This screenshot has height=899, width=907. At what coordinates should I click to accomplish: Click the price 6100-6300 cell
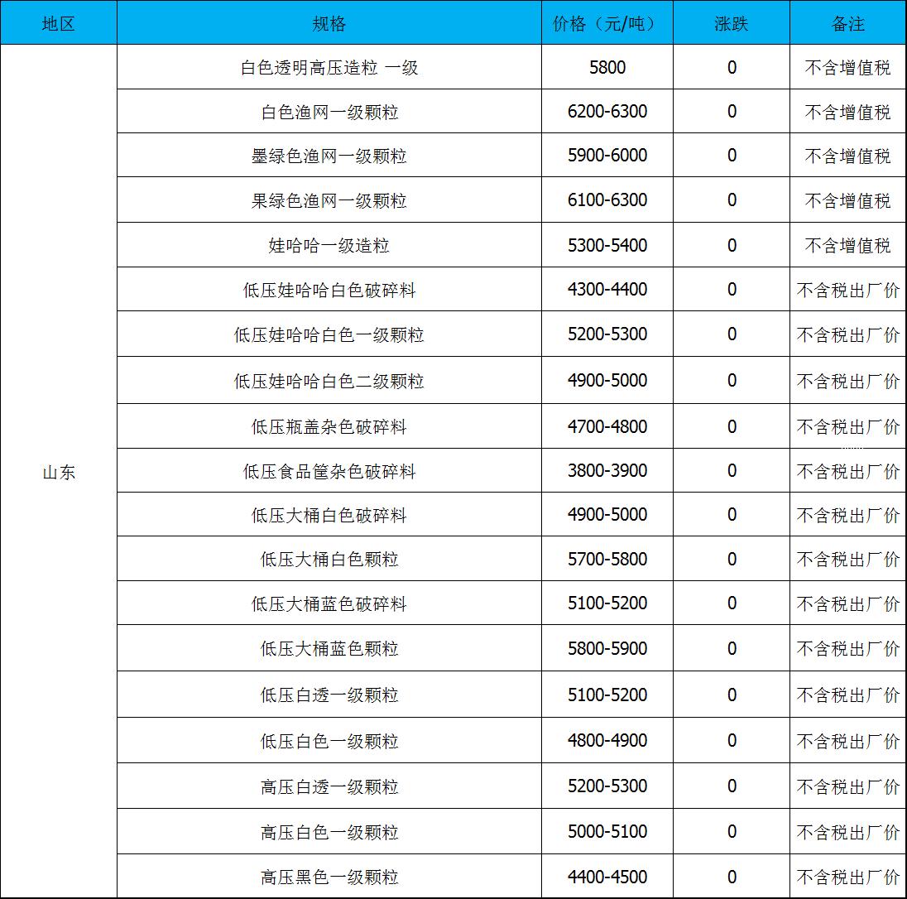tap(607, 200)
